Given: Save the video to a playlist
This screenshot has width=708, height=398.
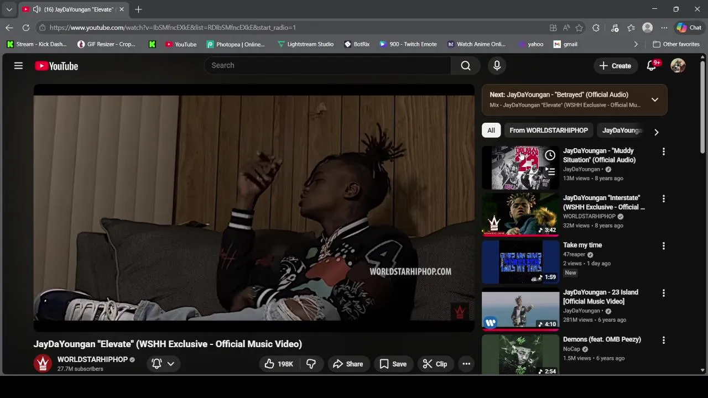Looking at the screenshot, I should coord(393,364).
